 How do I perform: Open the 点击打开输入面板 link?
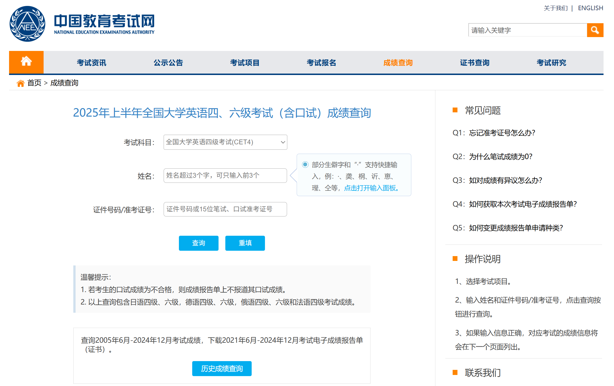click(x=371, y=188)
